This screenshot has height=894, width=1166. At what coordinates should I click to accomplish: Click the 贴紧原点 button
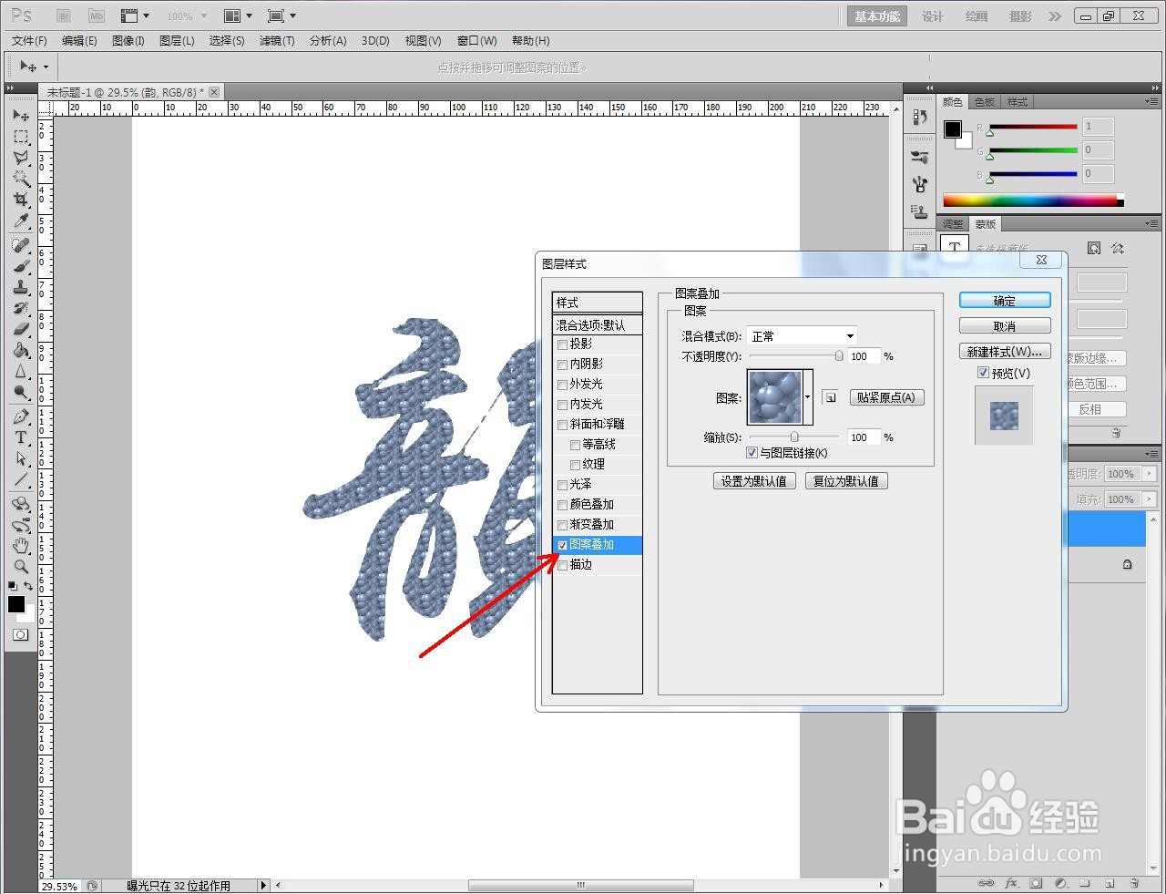(885, 397)
